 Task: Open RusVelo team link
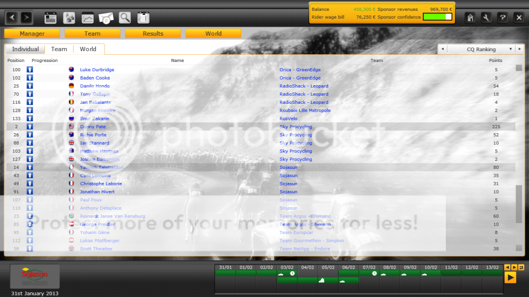point(288,118)
